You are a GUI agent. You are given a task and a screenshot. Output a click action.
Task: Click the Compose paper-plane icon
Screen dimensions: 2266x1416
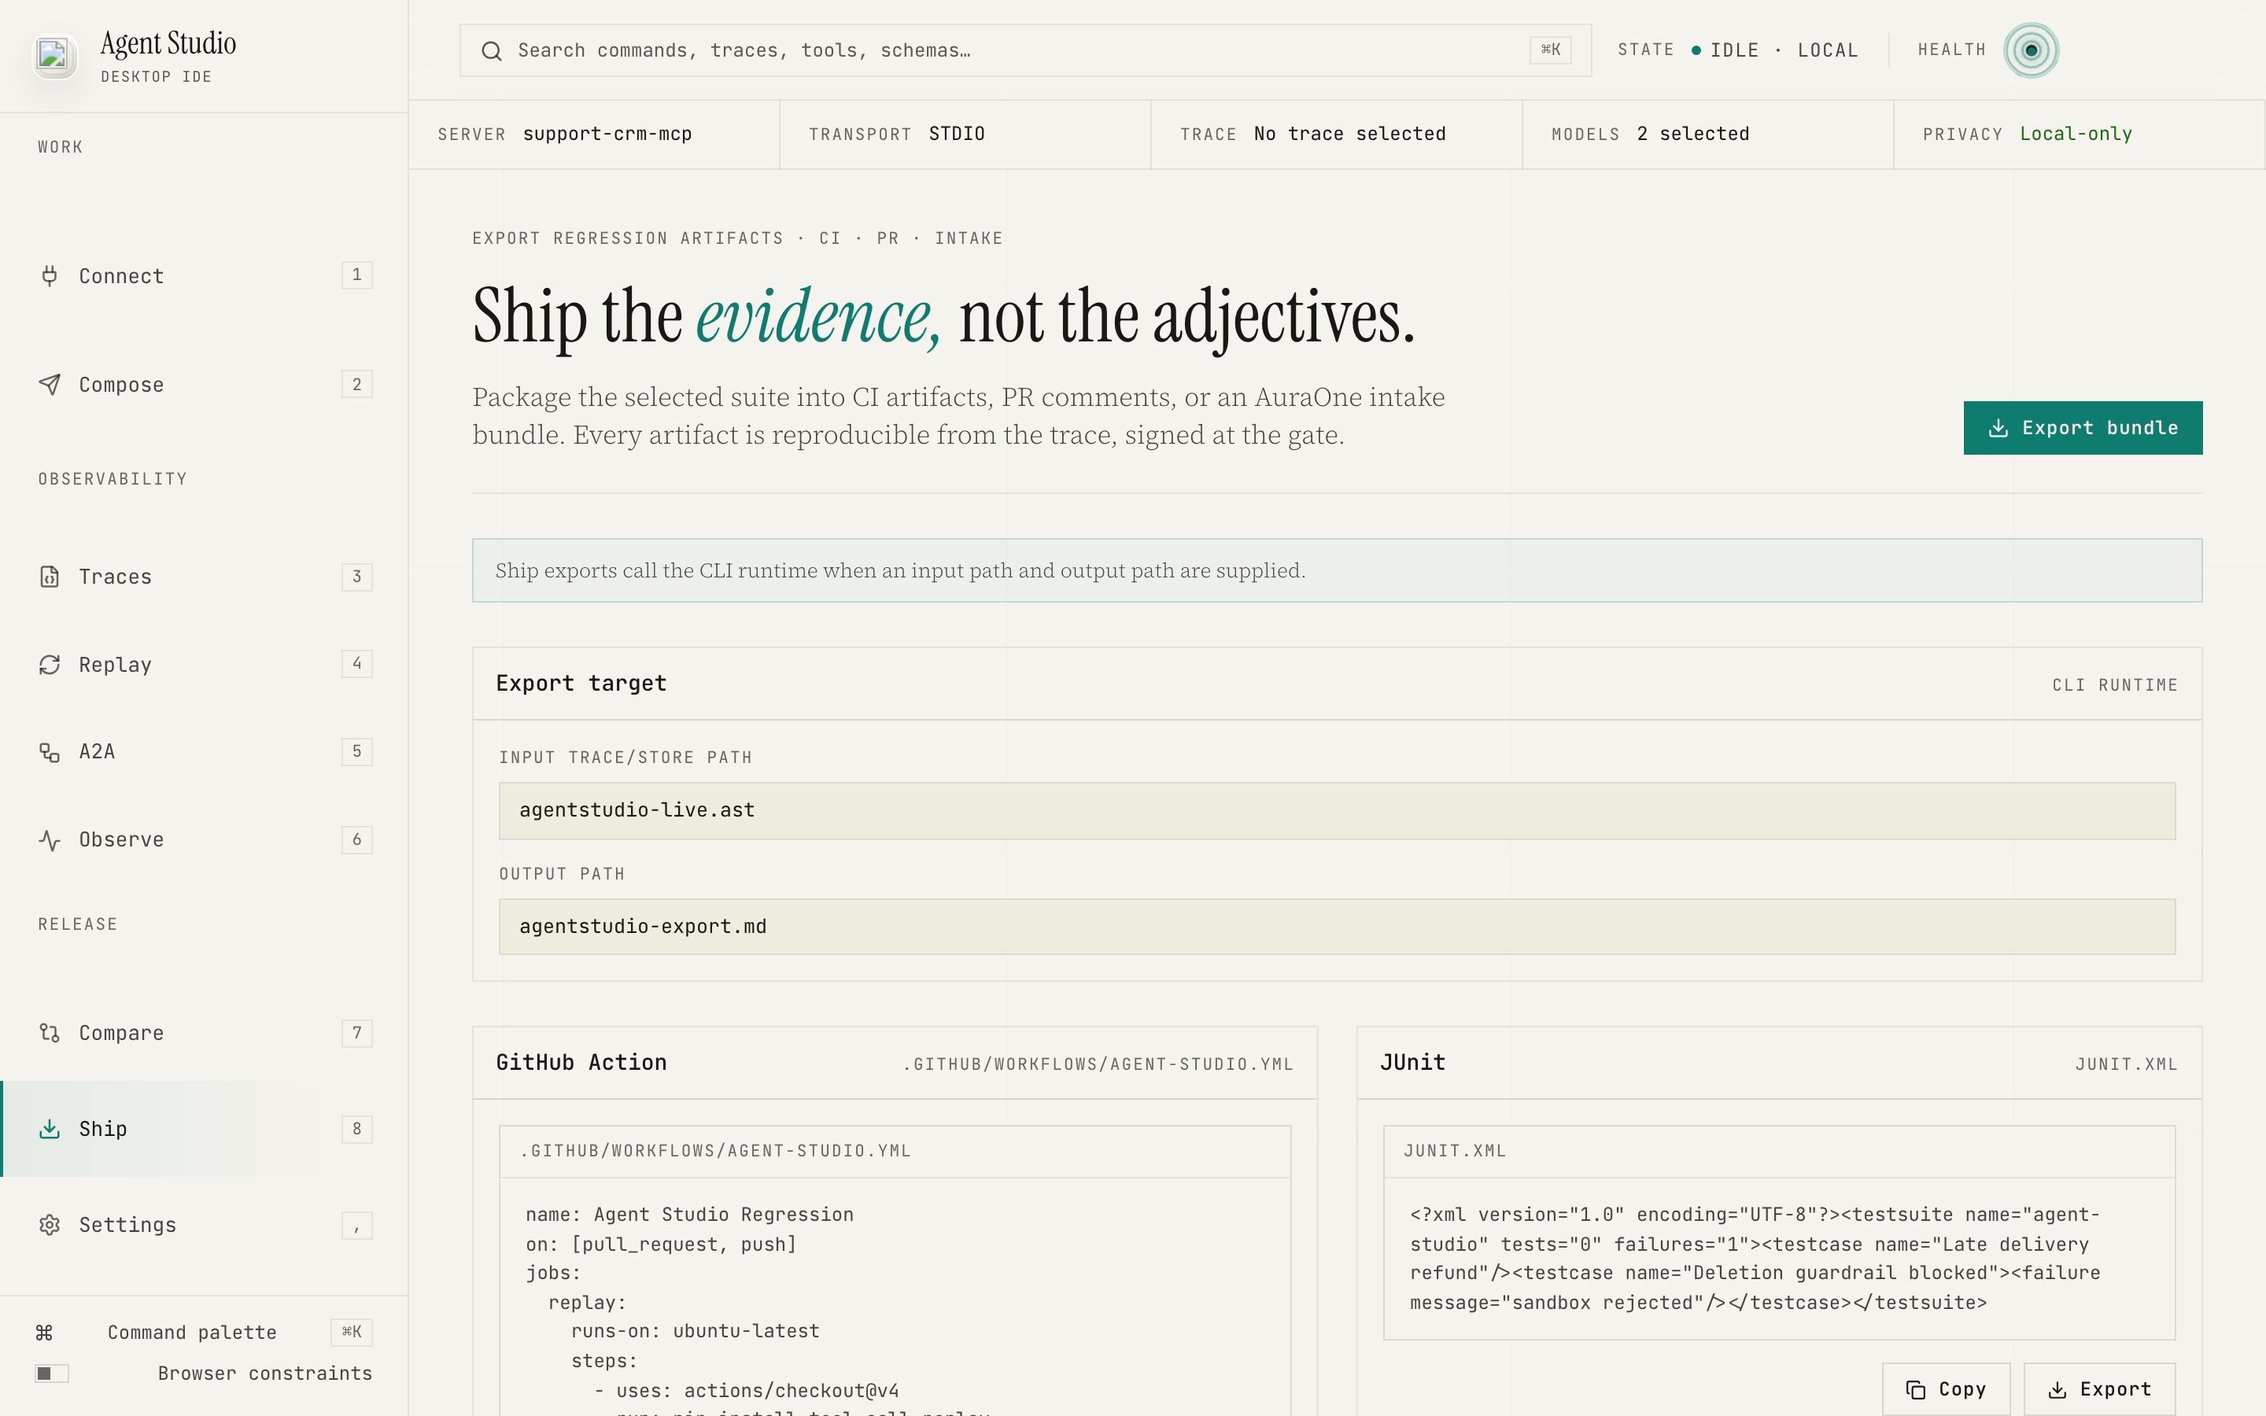[50, 384]
